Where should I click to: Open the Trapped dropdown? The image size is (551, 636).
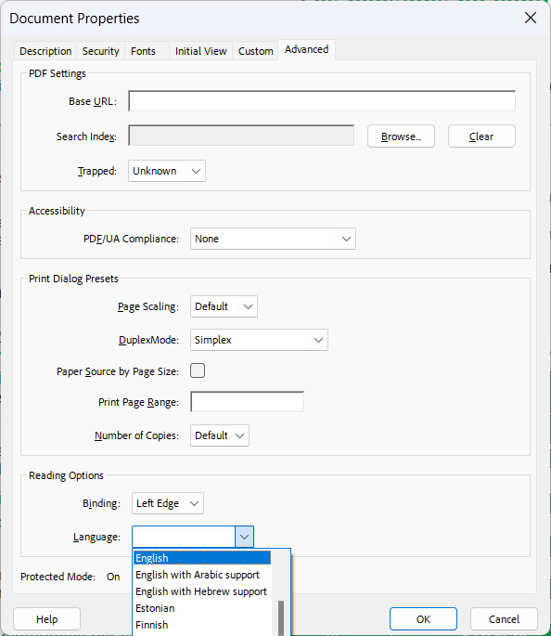[x=167, y=171]
